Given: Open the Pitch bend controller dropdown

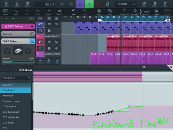Looking at the screenshot, I should click(x=16, y=78).
